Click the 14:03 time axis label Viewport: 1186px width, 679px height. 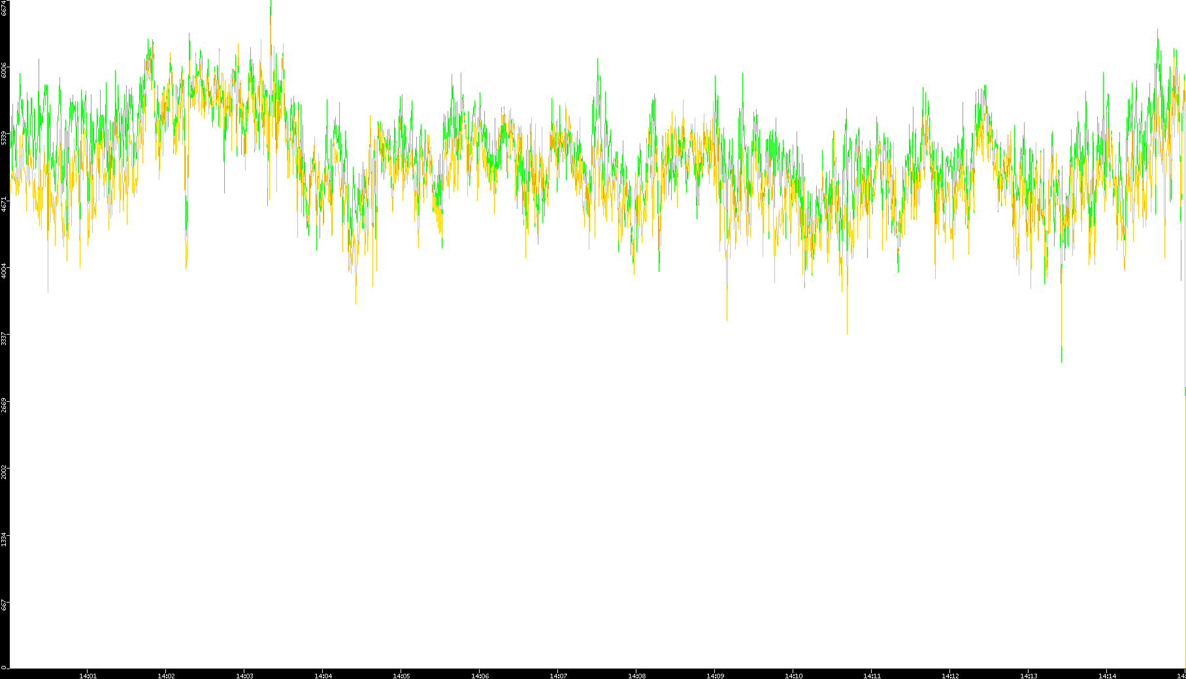click(x=244, y=676)
